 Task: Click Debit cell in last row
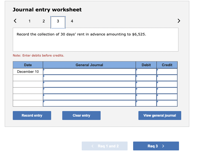point(146,103)
